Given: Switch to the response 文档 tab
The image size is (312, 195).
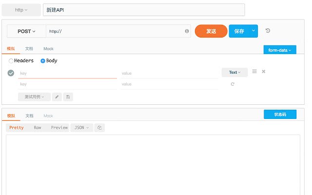Looking at the screenshot, I should click(29, 116).
